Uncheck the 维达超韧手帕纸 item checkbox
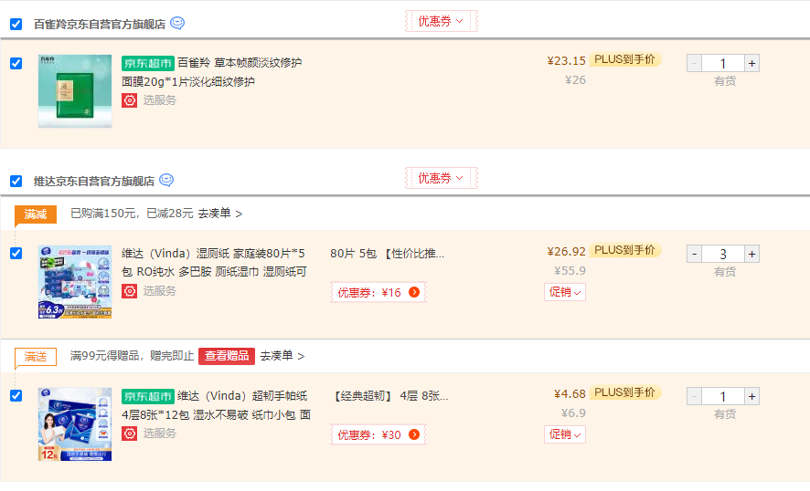Screen dimensions: 810x491 [16, 395]
